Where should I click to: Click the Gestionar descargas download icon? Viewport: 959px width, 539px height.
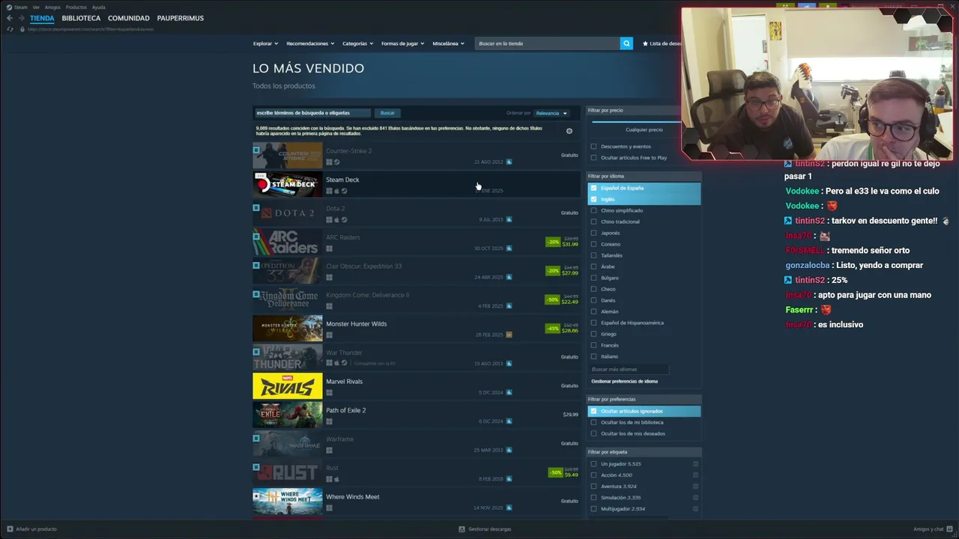point(462,529)
